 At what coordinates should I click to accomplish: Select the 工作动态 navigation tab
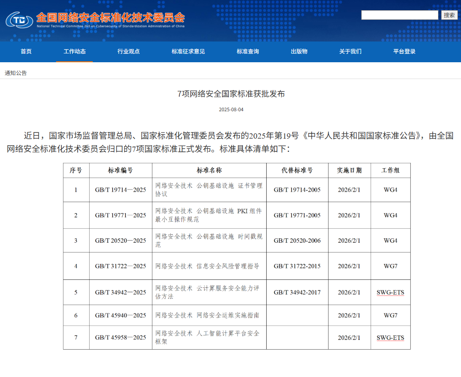(75, 51)
